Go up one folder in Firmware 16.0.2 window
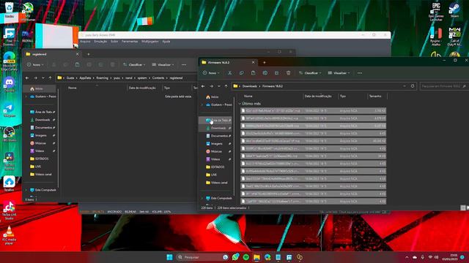The width and height of the screenshot is (469, 263). pyautogui.click(x=226, y=86)
